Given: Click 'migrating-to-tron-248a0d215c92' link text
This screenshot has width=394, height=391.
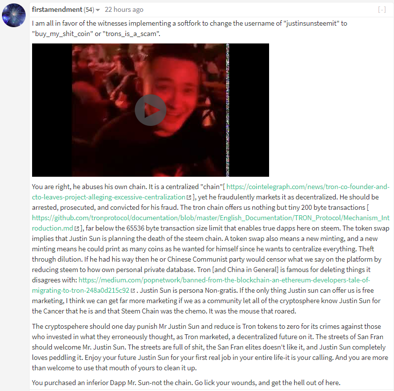Looking at the screenshot, I should click(x=80, y=290).
